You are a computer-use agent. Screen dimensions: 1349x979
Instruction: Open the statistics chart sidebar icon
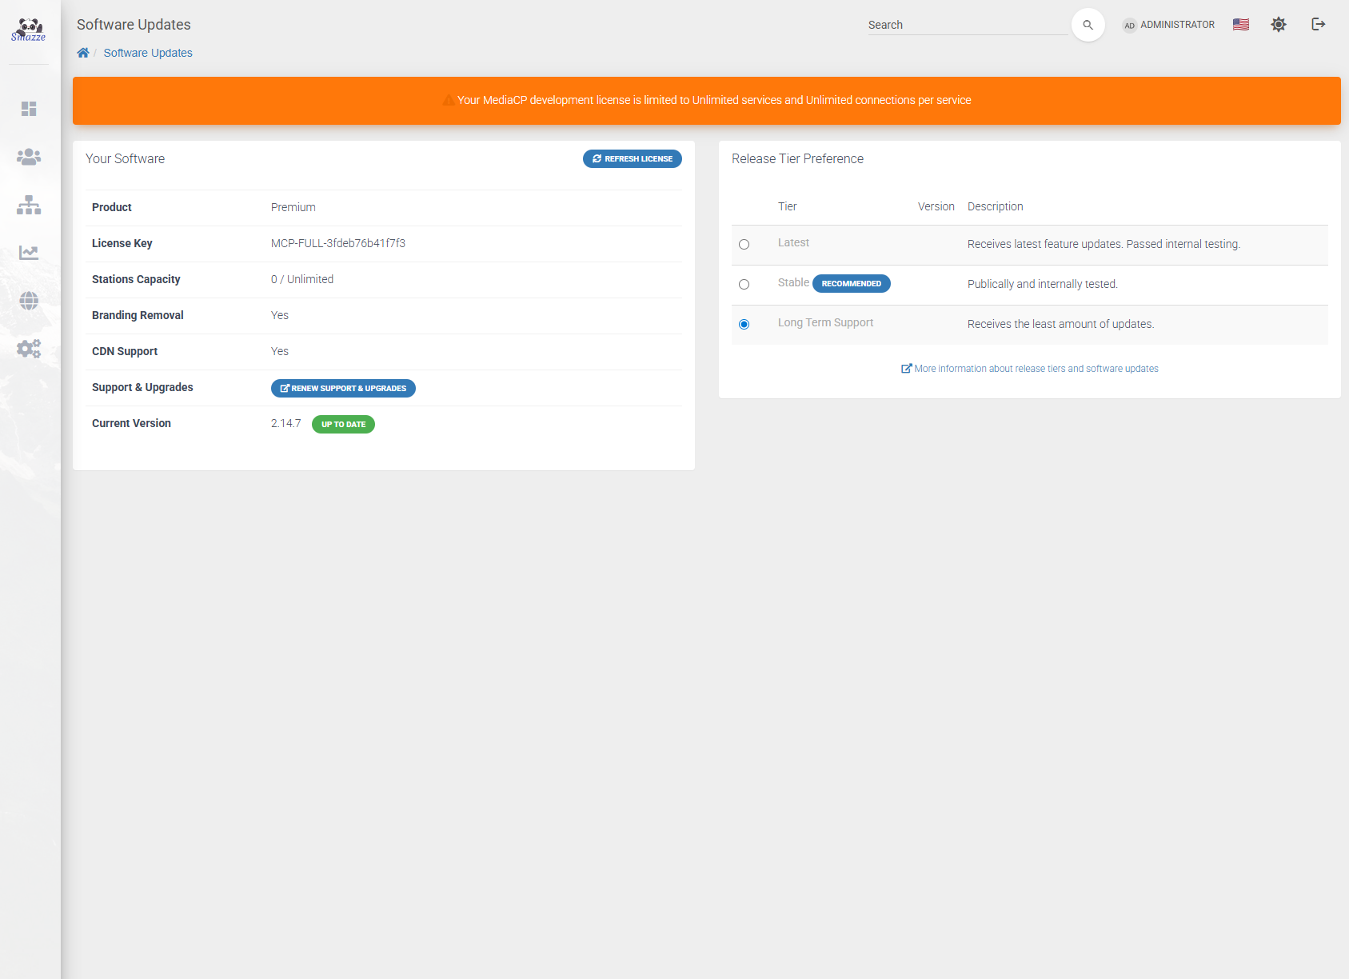(29, 253)
